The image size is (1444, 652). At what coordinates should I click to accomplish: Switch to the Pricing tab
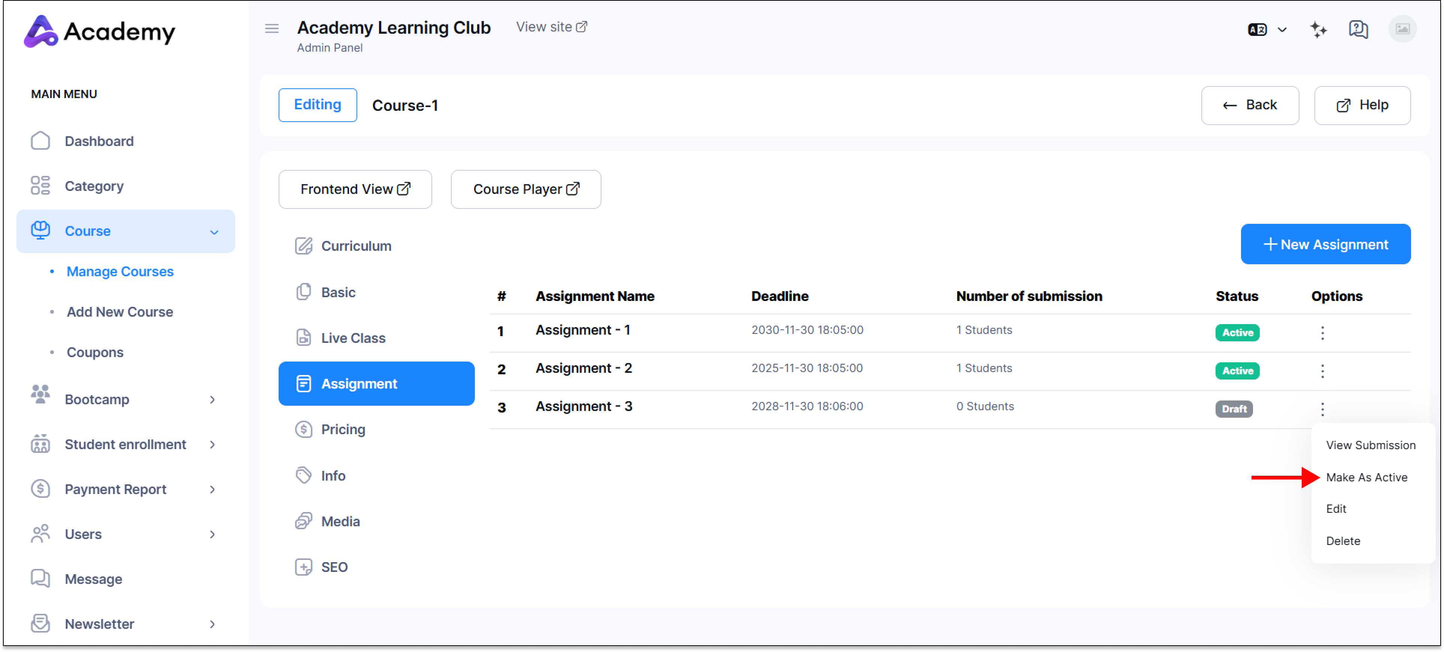pos(343,430)
